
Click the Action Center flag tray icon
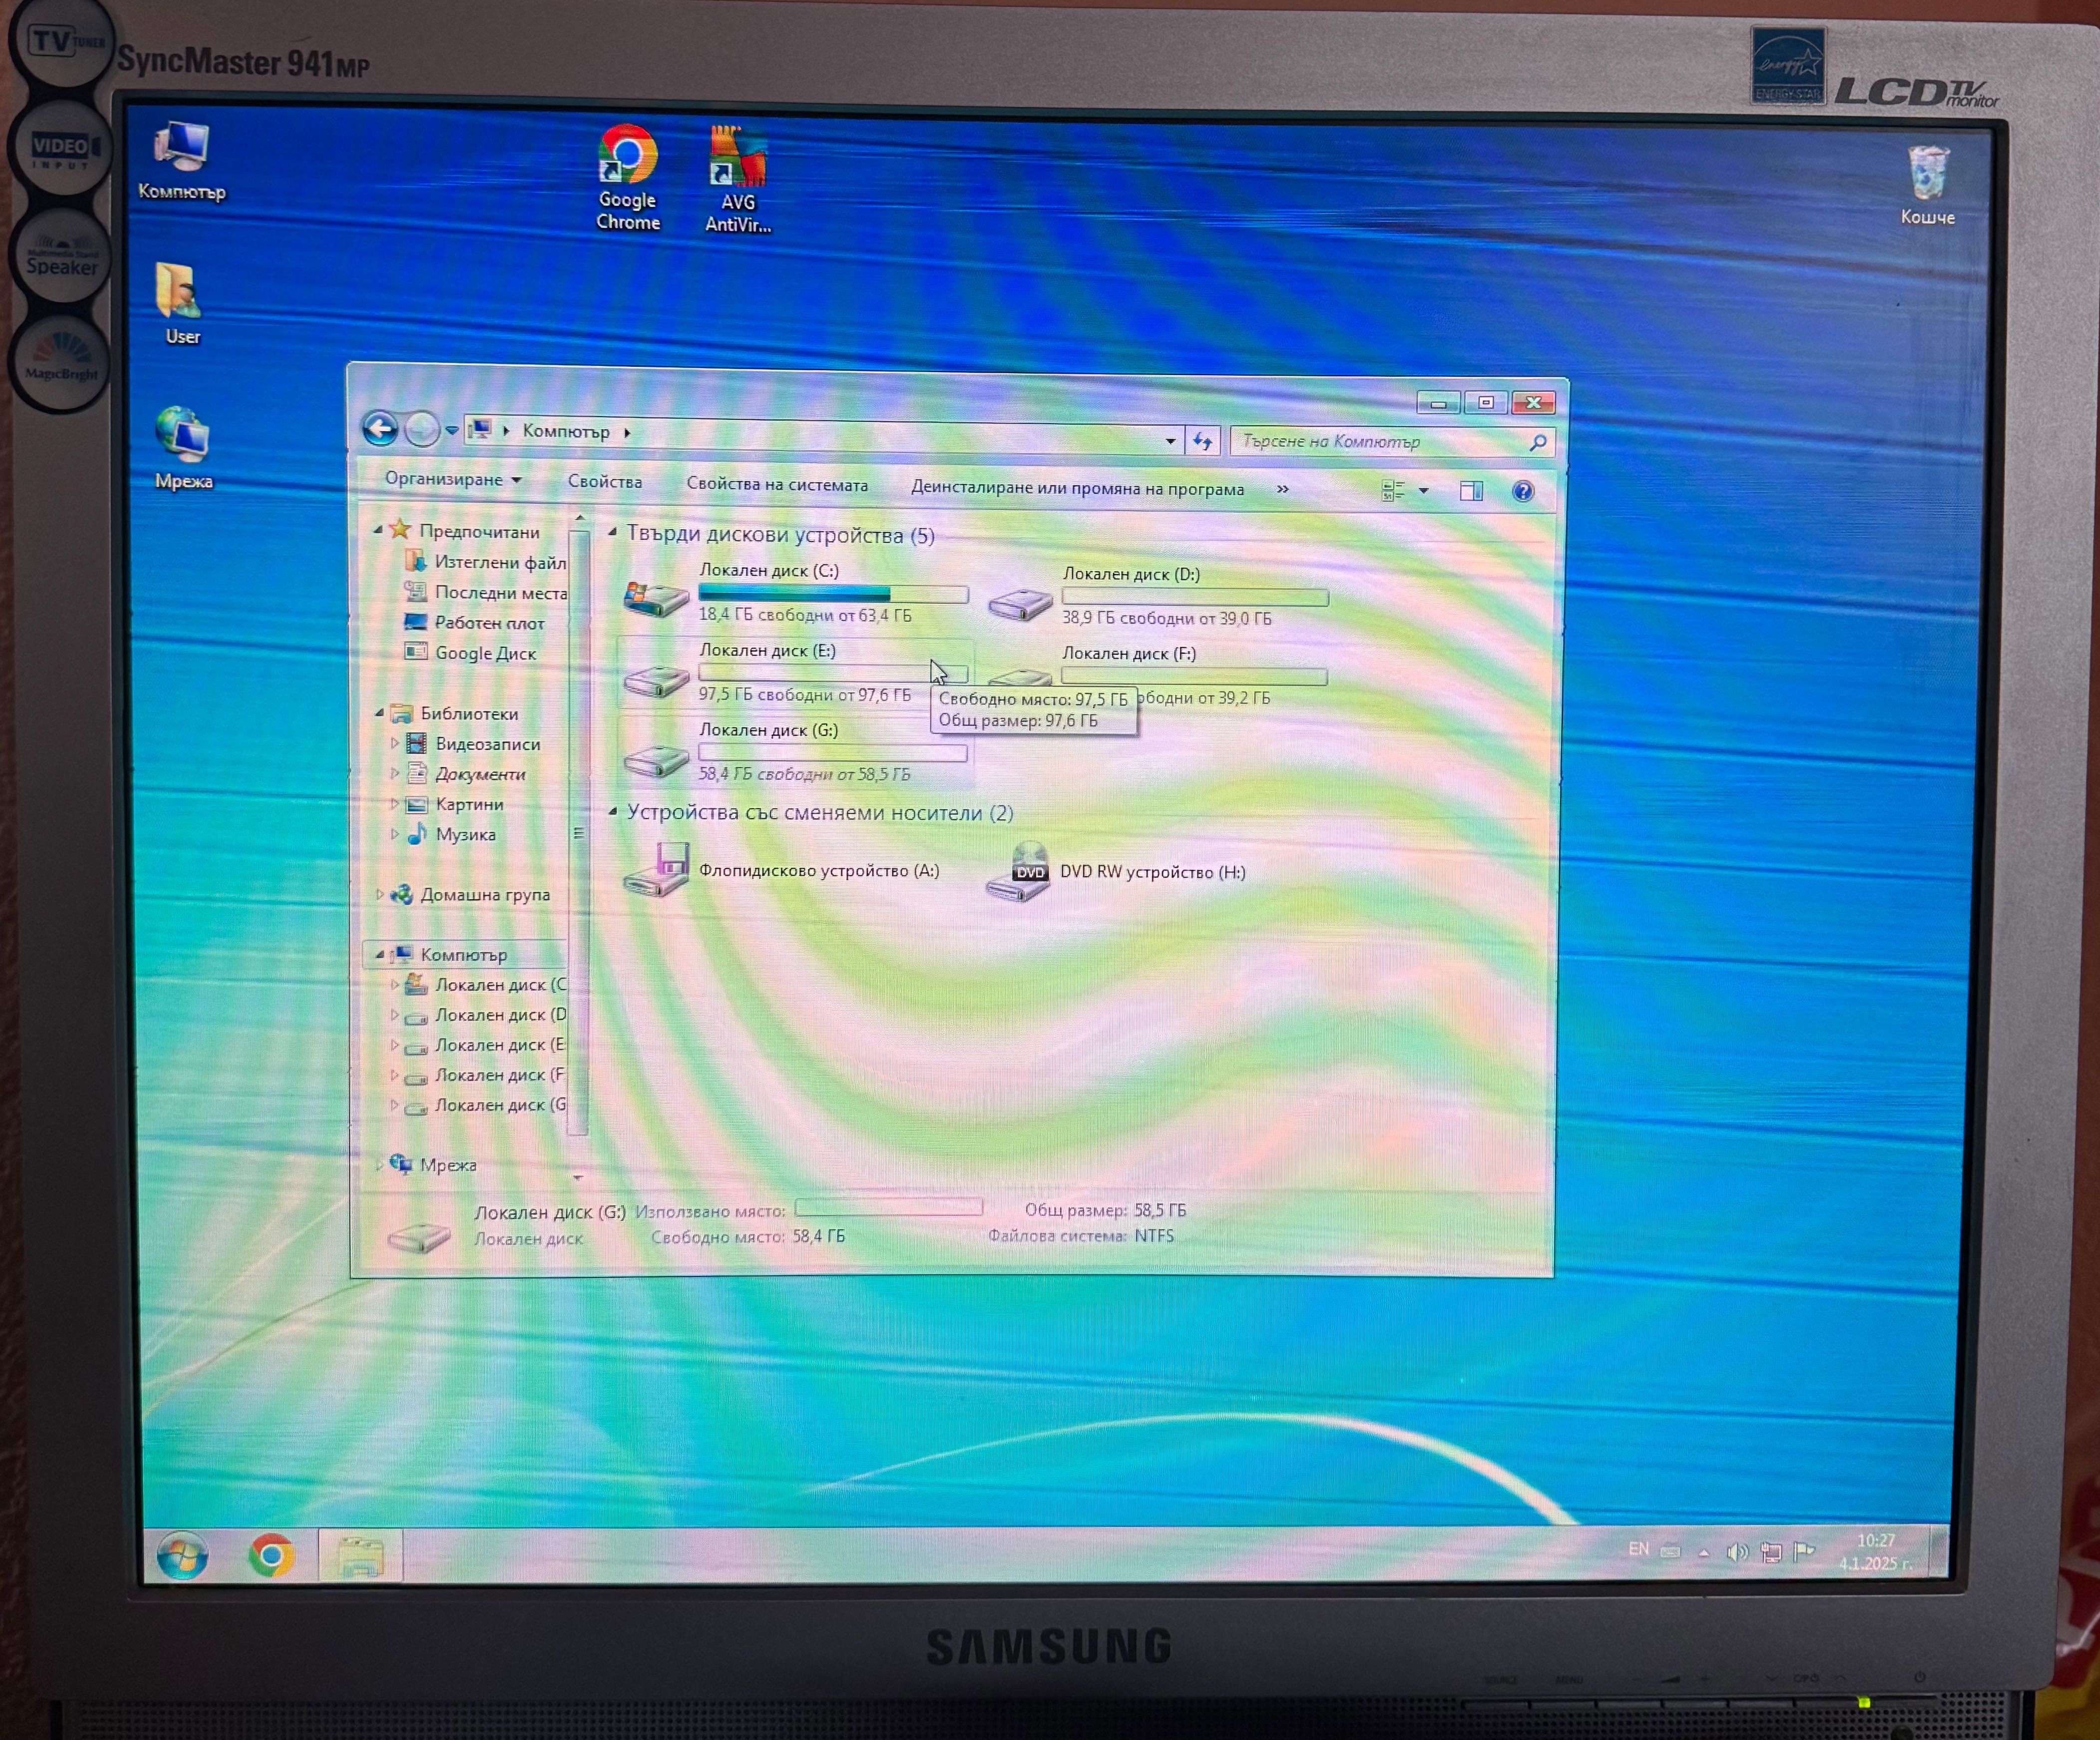(x=1804, y=1551)
